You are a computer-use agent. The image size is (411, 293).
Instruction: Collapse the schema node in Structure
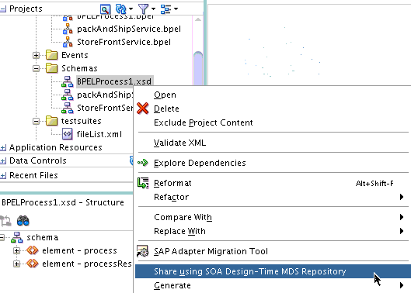(2, 237)
